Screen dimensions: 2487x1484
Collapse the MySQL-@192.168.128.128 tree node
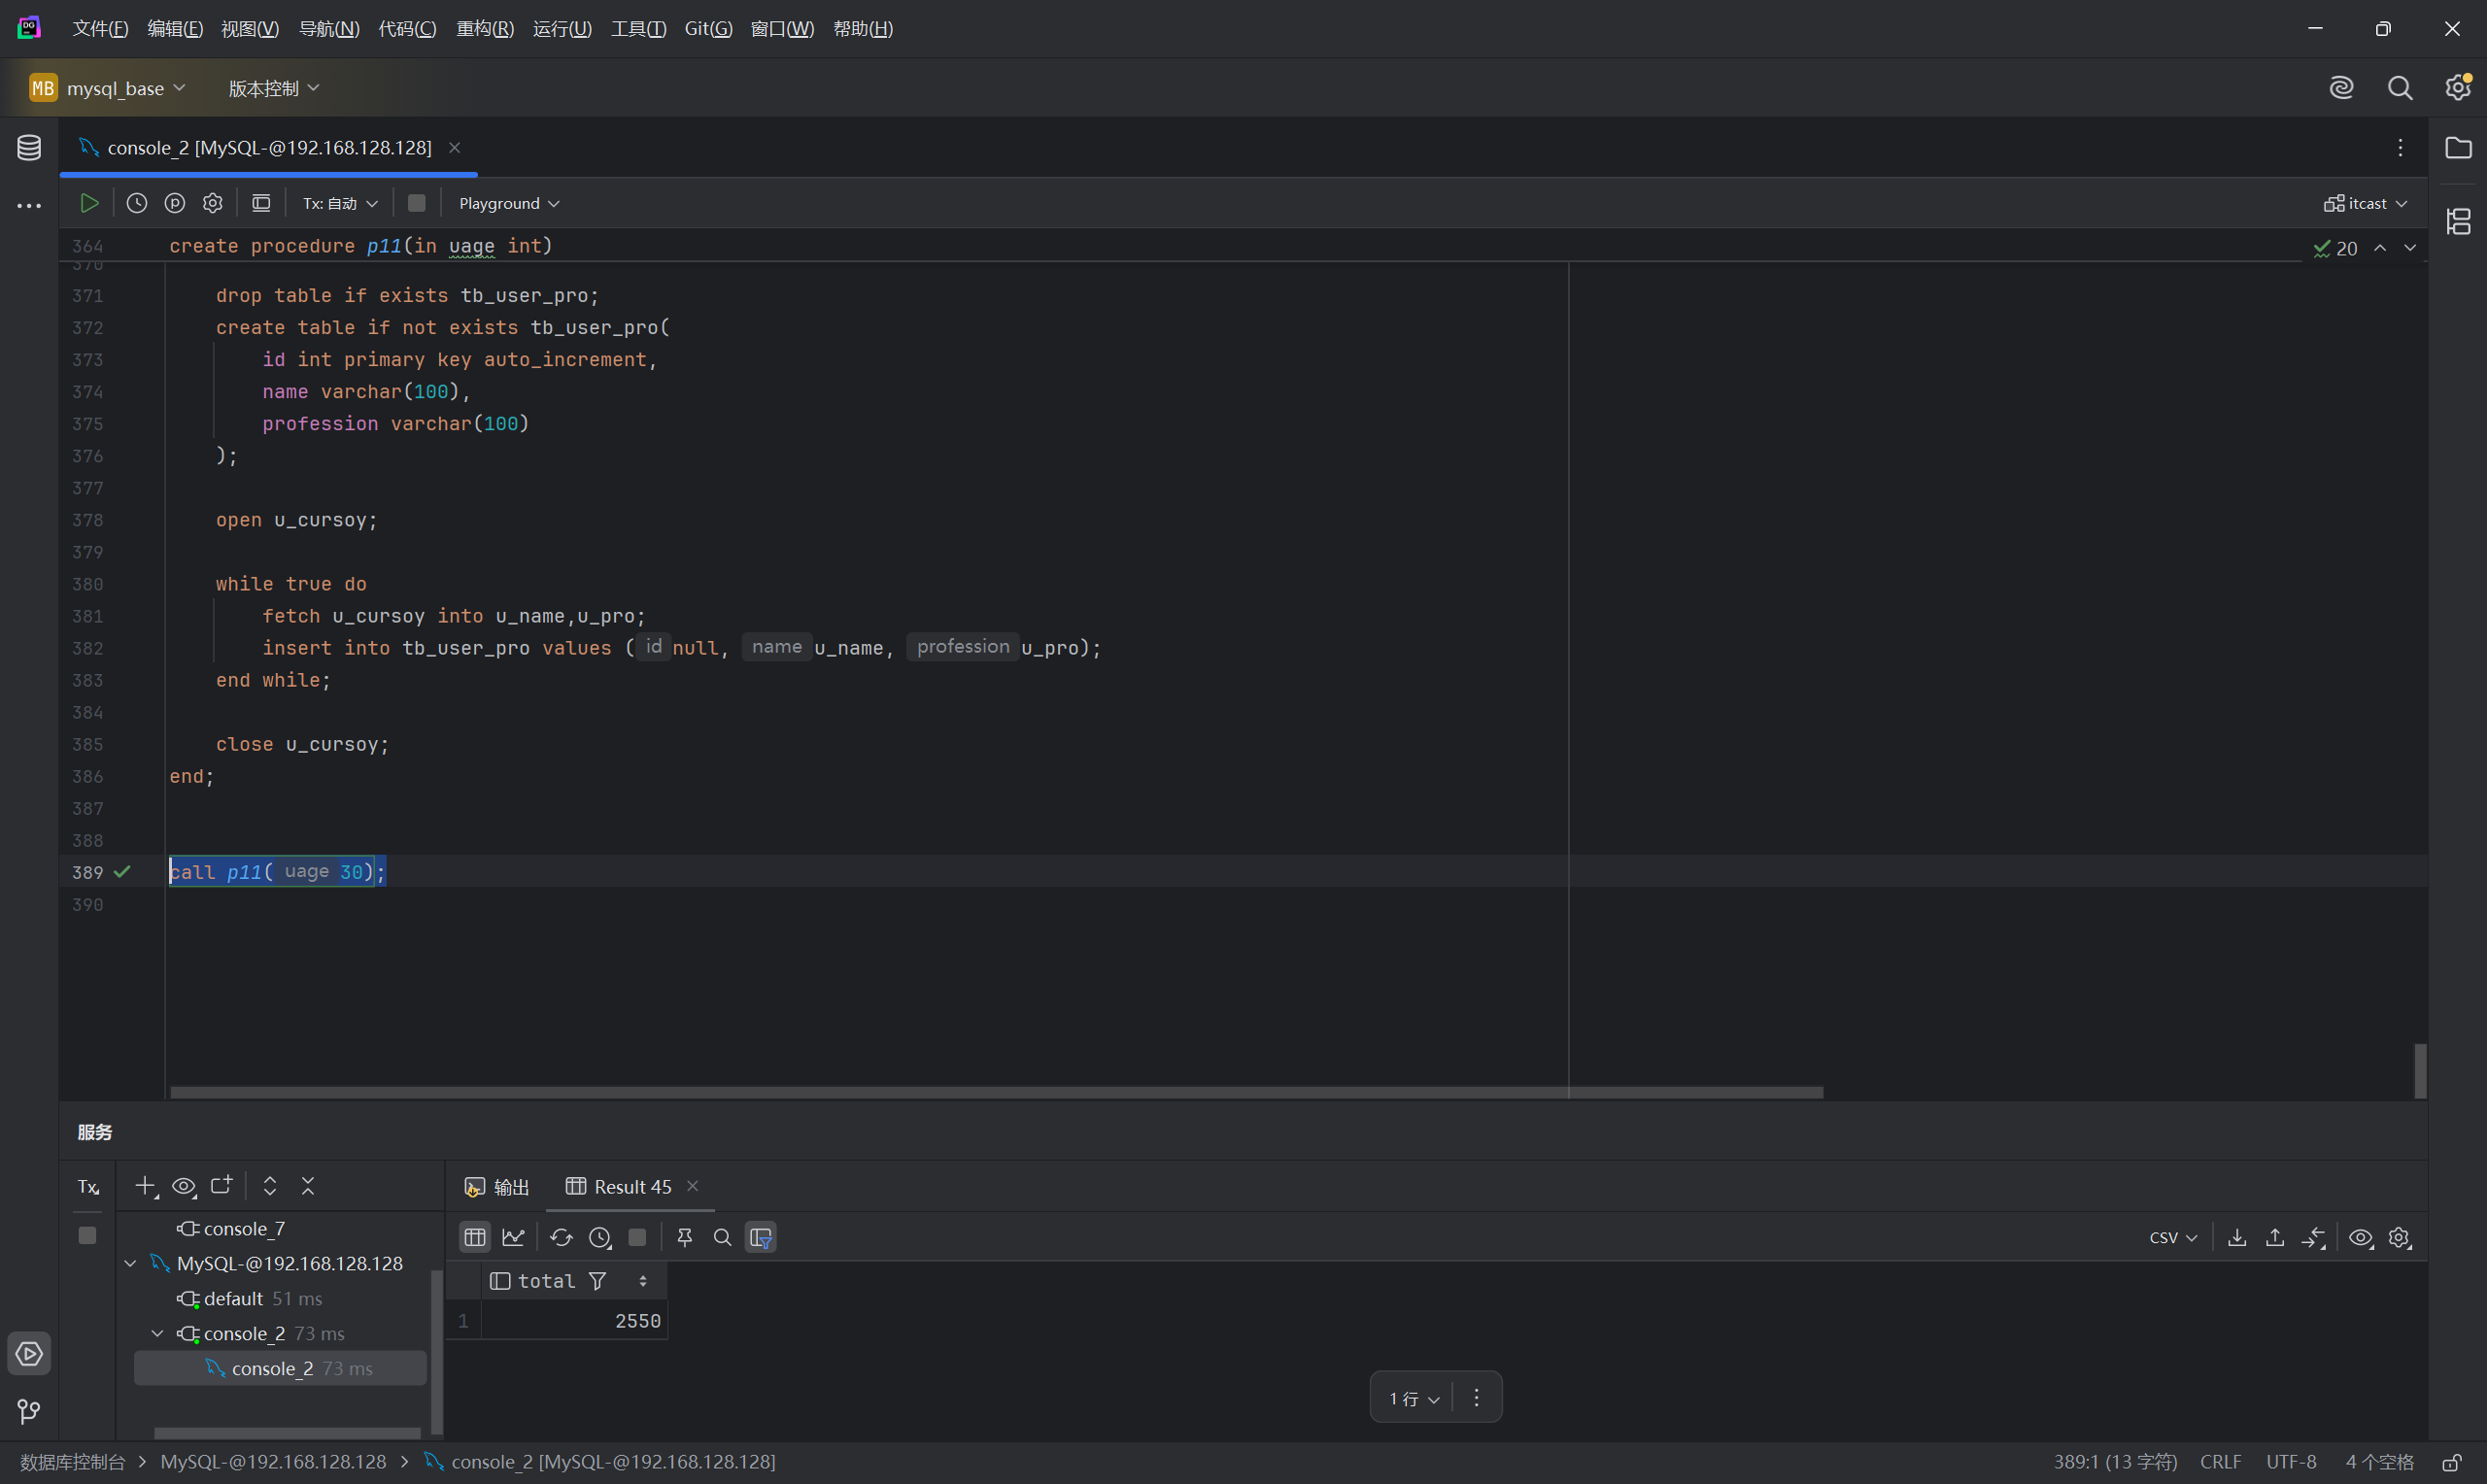coord(131,1263)
